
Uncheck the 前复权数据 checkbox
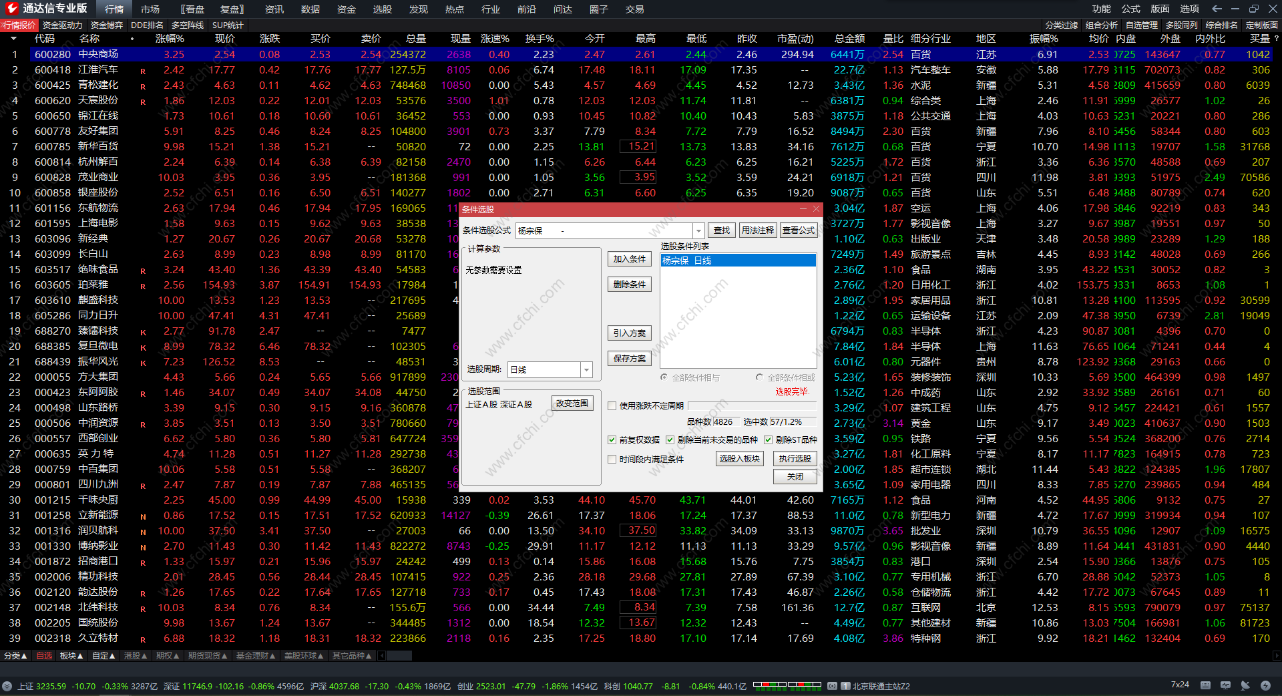pos(612,440)
